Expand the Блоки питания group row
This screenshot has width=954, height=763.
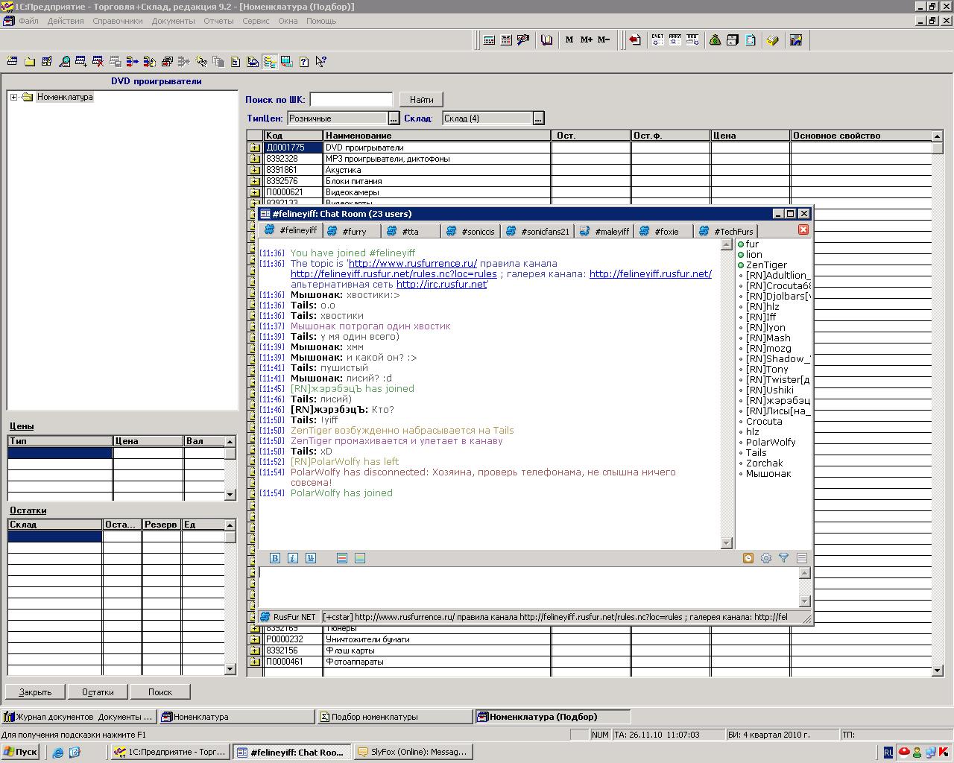pyautogui.click(x=255, y=181)
